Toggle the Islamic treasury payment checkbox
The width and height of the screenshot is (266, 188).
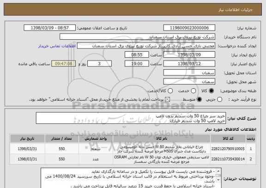click(x=168, y=99)
